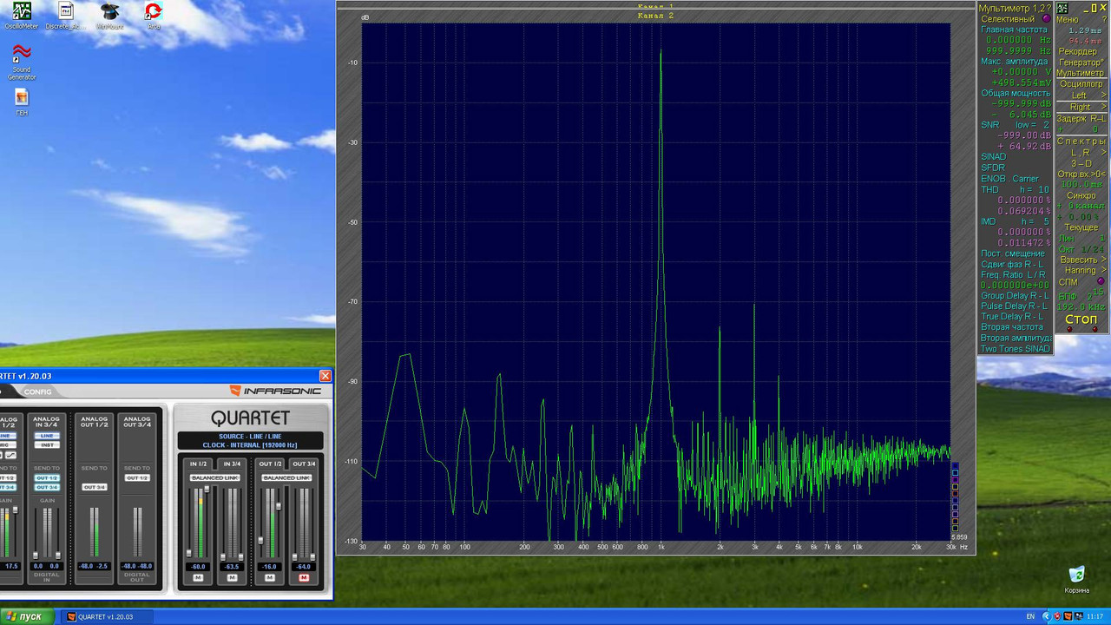Select LINE for Analog In 3/4
1111x625 pixels.
click(47, 436)
